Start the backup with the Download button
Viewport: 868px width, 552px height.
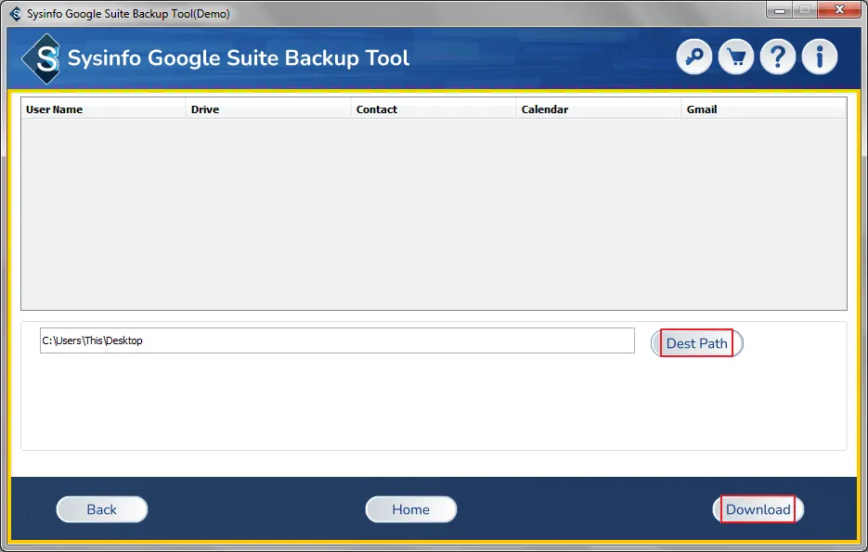point(758,509)
